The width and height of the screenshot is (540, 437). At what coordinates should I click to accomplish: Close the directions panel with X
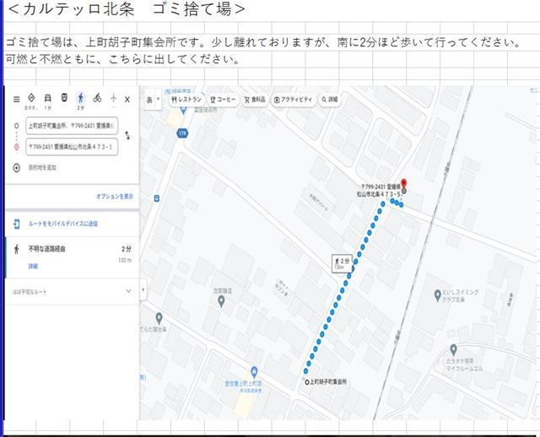(x=127, y=100)
